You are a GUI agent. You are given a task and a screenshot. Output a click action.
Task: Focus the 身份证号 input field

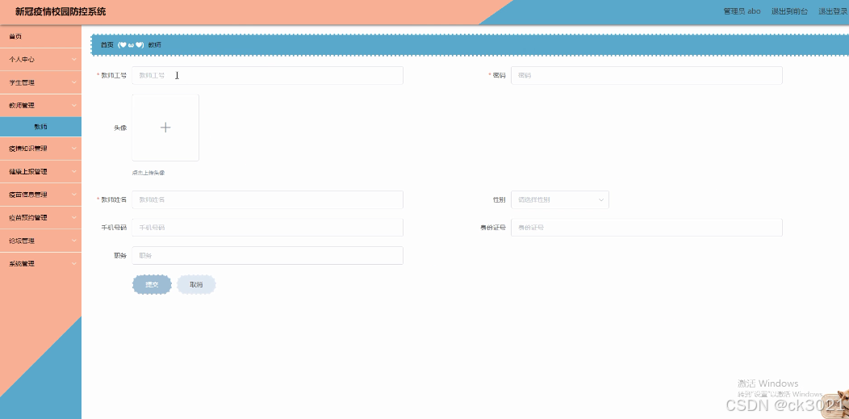(646, 228)
